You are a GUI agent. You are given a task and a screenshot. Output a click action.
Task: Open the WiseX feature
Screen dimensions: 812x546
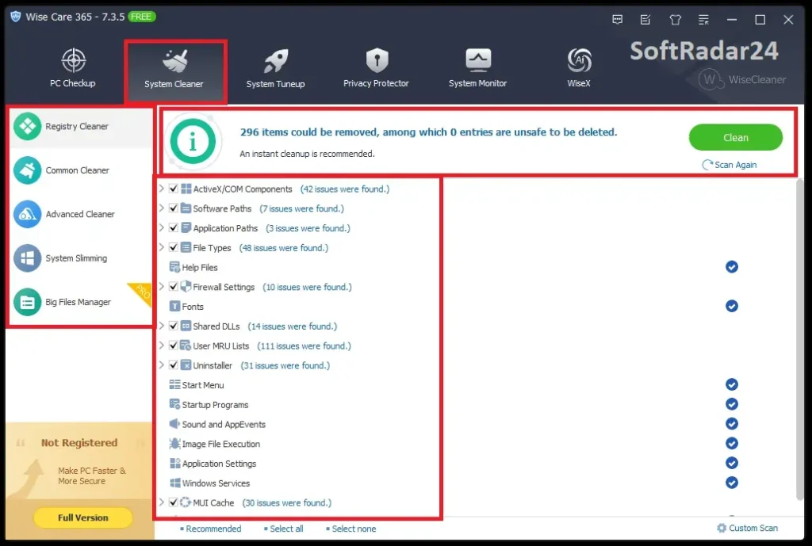pyautogui.click(x=578, y=63)
